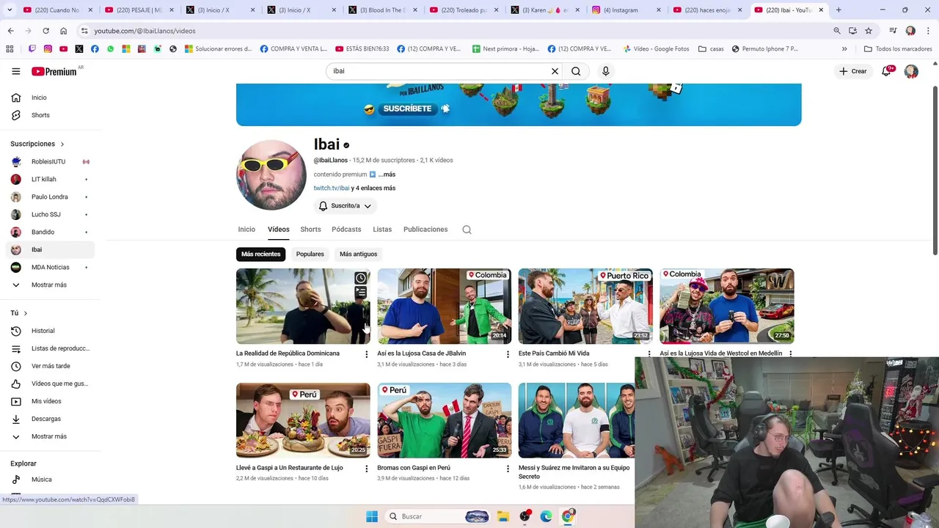Open Windows Start button

tap(372, 516)
